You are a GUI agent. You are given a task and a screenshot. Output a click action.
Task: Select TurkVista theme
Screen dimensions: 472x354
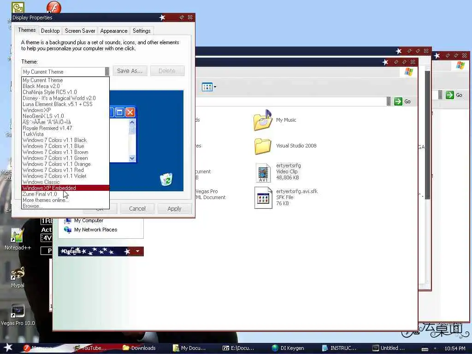(65, 134)
